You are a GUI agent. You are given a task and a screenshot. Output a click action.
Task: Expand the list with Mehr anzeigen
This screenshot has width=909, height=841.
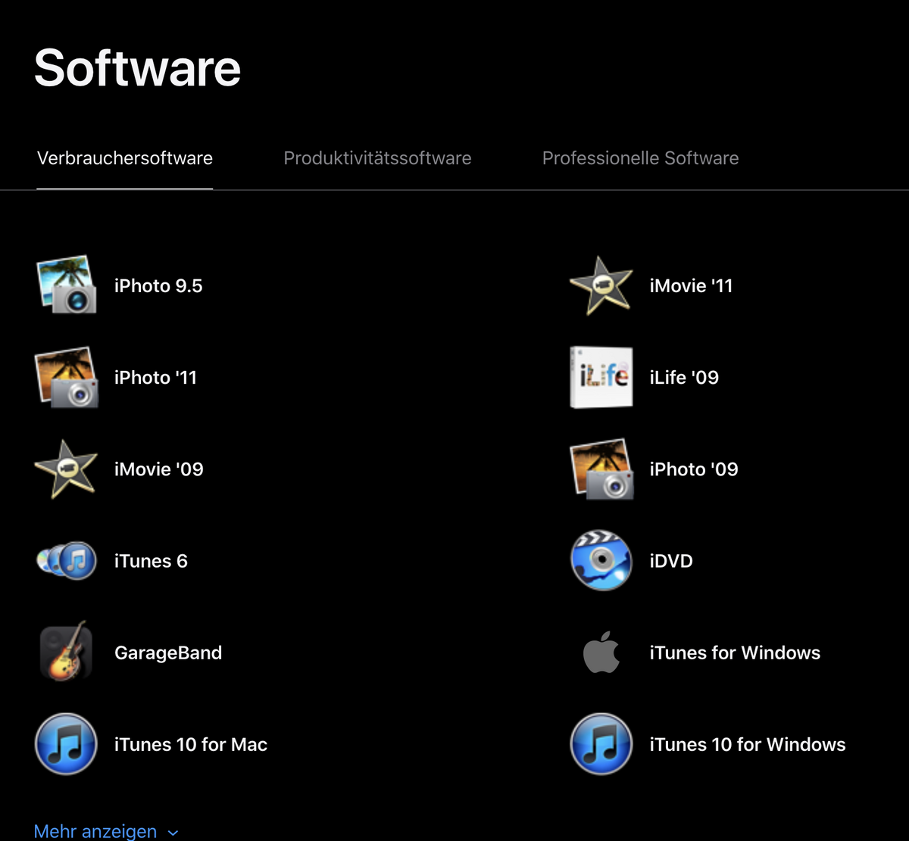coord(95,831)
